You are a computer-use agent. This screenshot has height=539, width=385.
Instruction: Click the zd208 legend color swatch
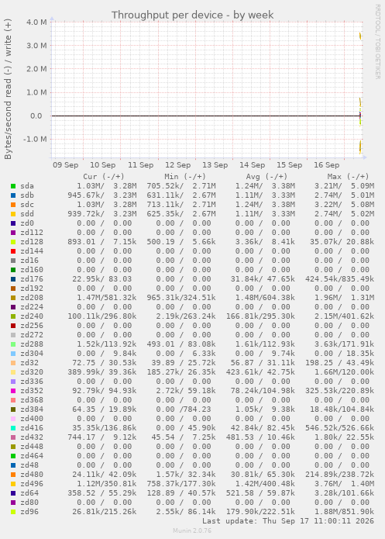point(13,298)
